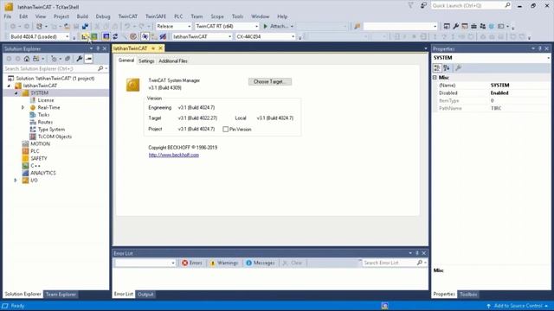
Task: Click the Save All toolbar icon
Action: click(85, 27)
